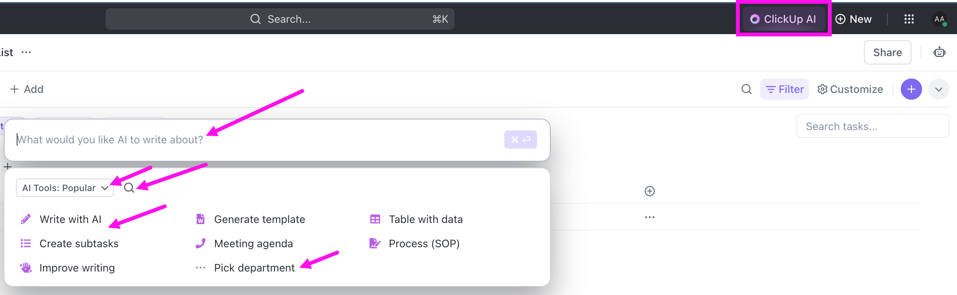Click the automation bot icon near Share
The image size is (957, 295).
(x=939, y=52)
